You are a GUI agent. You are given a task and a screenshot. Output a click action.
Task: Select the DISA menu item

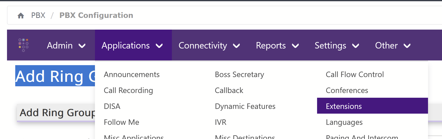coord(112,106)
